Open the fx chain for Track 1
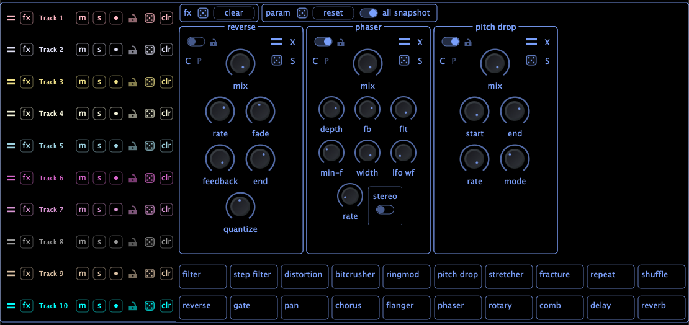 point(27,18)
